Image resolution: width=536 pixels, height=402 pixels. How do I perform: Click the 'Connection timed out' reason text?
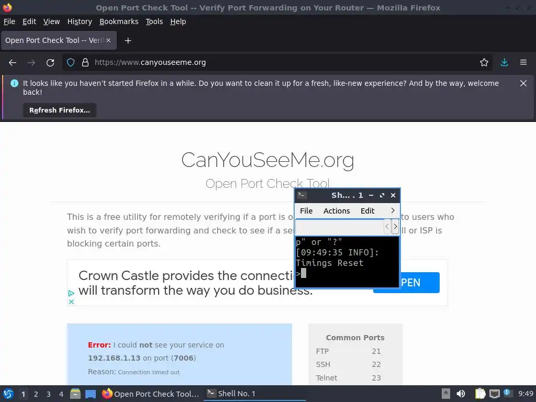pyautogui.click(x=149, y=372)
